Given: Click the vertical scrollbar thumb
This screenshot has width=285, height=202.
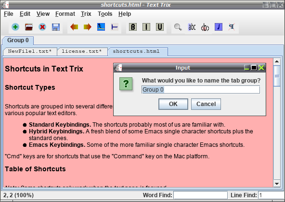Looking at the screenshot, I should pos(277,76).
